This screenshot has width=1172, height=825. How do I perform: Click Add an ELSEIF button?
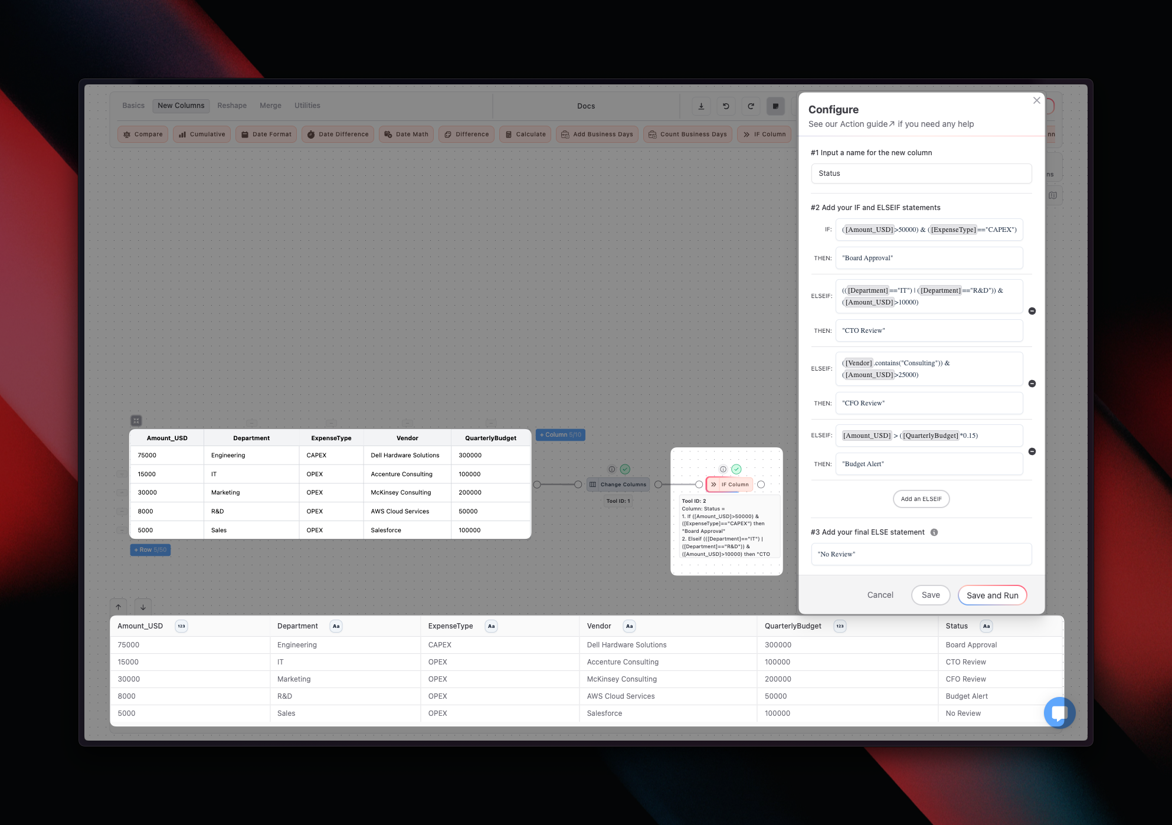(x=921, y=499)
